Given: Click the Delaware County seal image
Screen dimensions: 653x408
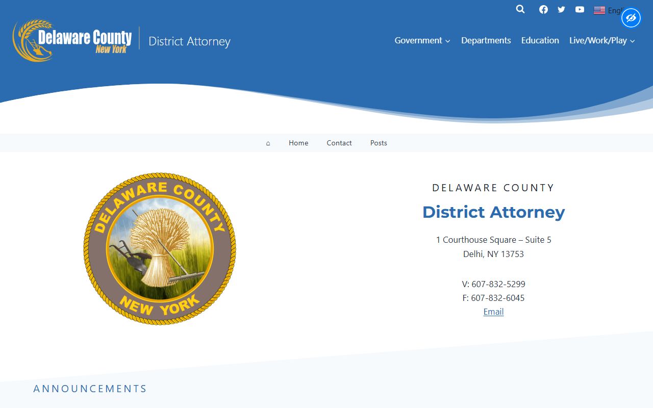Looking at the screenshot, I should coord(160,248).
